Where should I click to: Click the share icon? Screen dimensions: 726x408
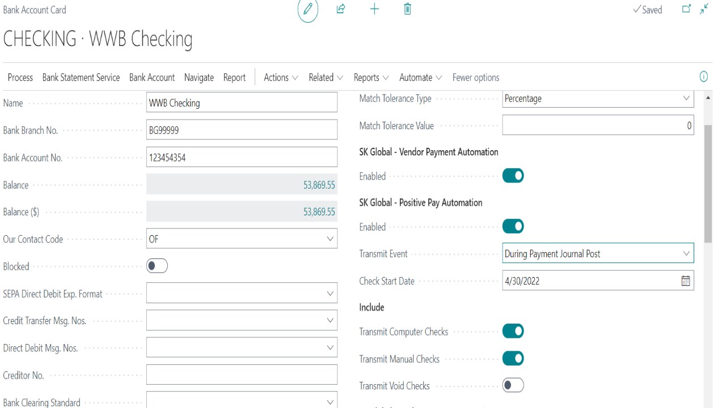[x=341, y=9]
